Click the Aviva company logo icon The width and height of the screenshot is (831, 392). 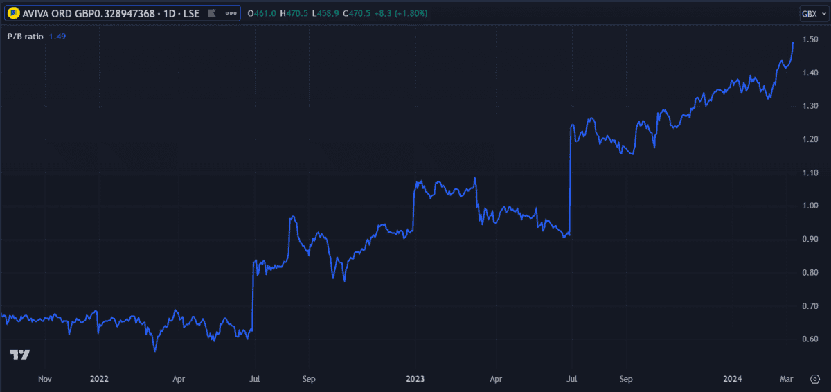pyautogui.click(x=12, y=13)
